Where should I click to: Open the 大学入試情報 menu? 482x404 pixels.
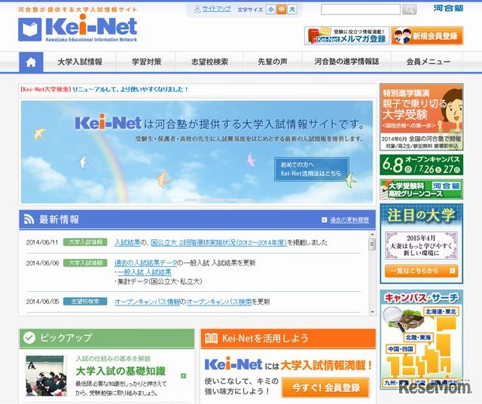tap(80, 62)
